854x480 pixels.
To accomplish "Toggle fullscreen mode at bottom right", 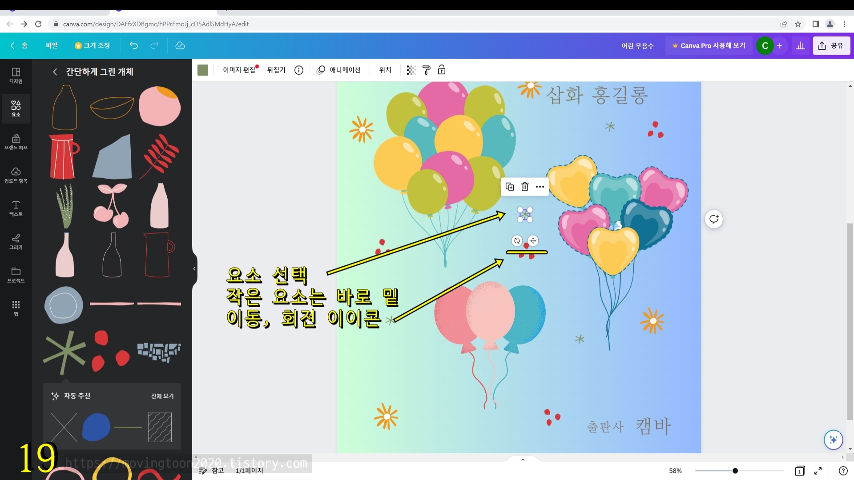I will coord(818,471).
